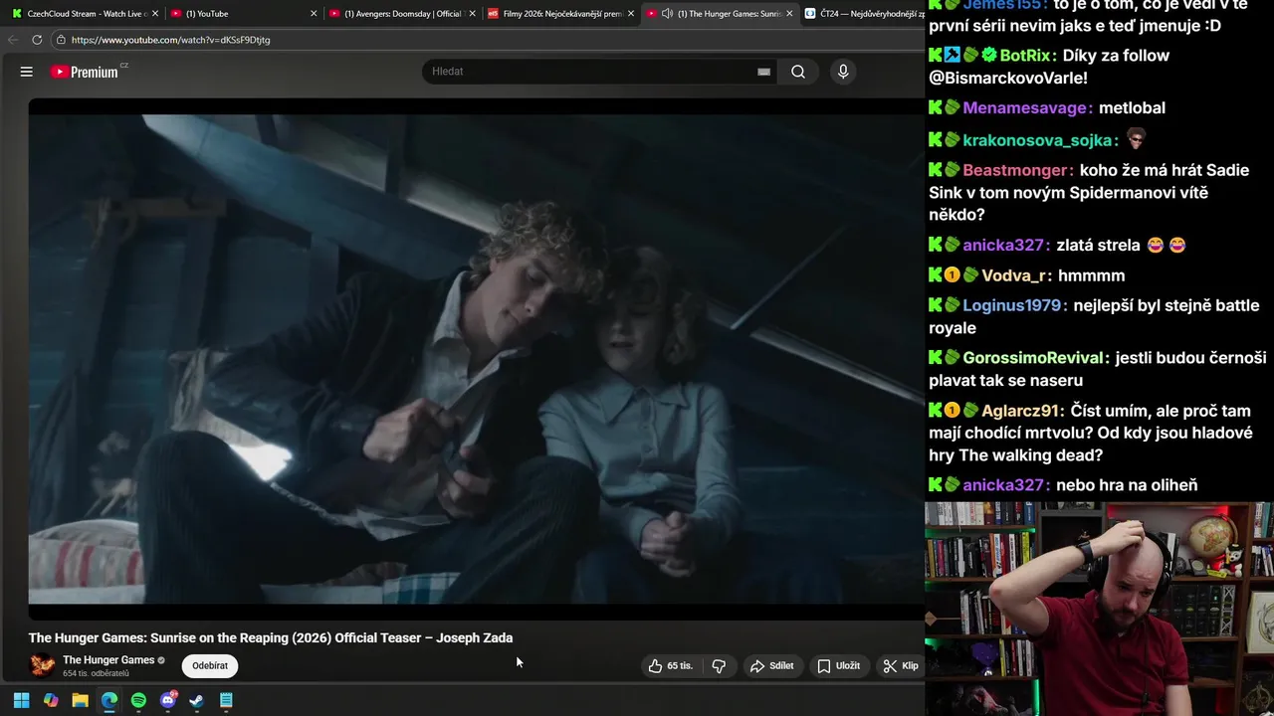Click username BotRix in chat

pos(1025,56)
